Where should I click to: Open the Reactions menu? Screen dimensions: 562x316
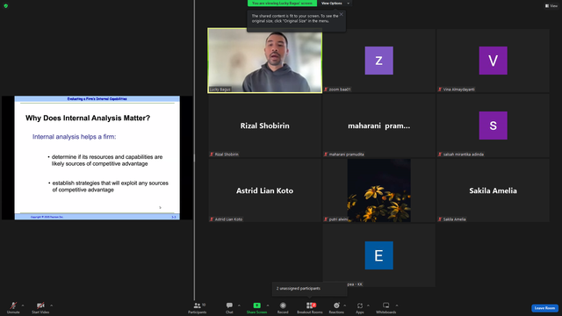click(336, 307)
